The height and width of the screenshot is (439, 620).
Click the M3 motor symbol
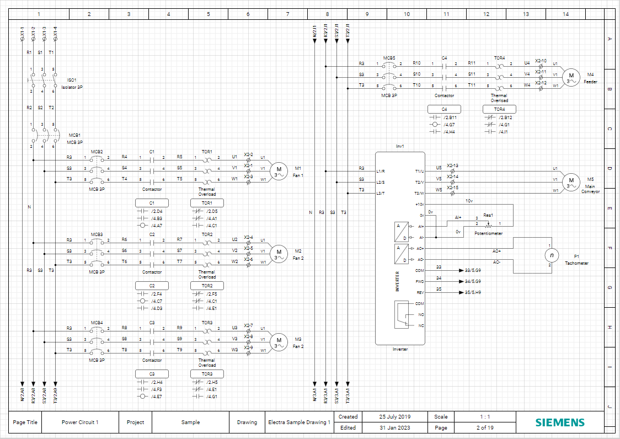(x=279, y=342)
